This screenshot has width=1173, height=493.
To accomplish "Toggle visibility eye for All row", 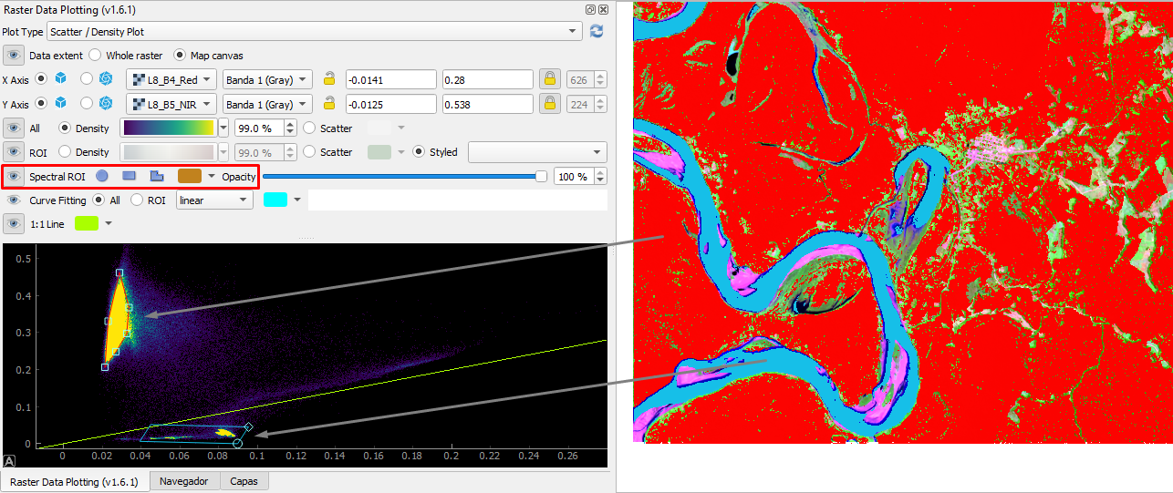I will coord(14,128).
